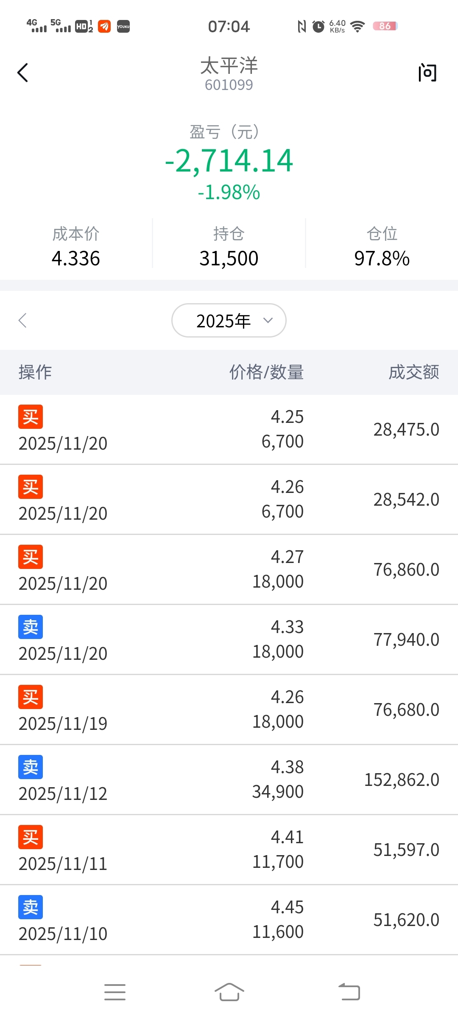Open the 问 ask icon
The image size is (458, 1019).
(427, 73)
